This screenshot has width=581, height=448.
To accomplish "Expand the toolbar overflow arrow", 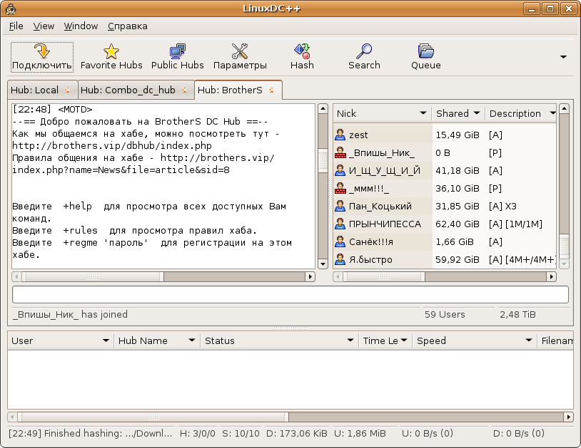I will tap(563, 57).
